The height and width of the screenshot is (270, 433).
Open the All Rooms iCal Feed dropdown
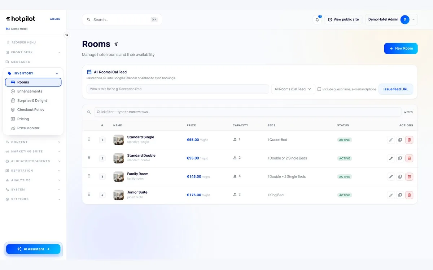click(x=293, y=89)
